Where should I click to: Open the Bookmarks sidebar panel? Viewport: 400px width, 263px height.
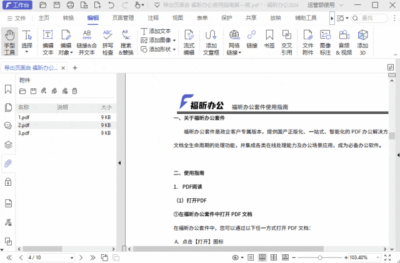8,89
